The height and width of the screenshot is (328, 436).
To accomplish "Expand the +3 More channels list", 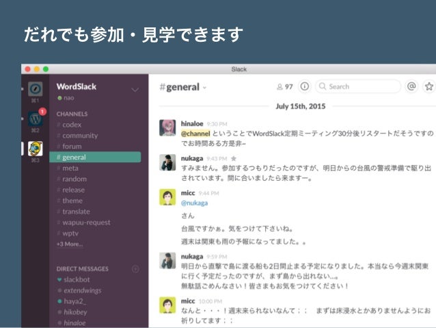I will 70,244.
